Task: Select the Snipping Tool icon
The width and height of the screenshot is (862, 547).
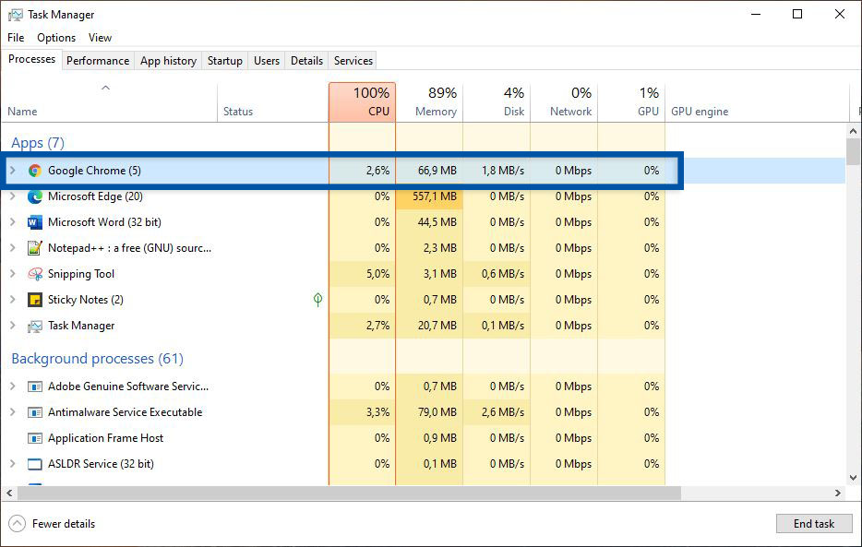Action: pyautogui.click(x=36, y=274)
